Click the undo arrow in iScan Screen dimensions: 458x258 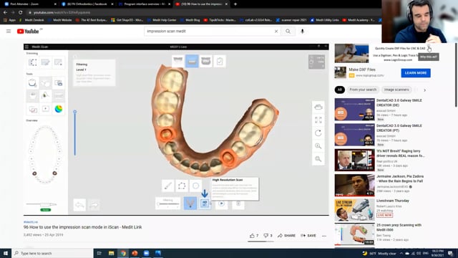click(79, 205)
